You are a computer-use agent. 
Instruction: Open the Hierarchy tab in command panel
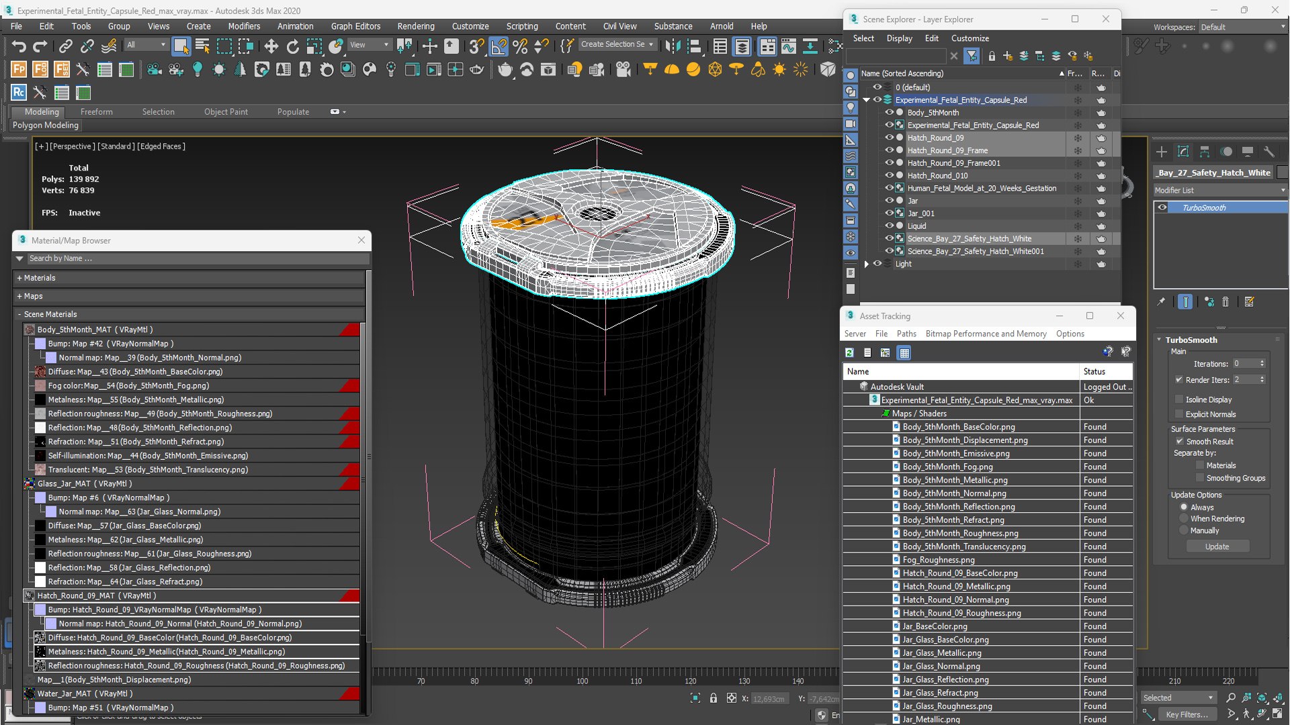click(x=1205, y=152)
